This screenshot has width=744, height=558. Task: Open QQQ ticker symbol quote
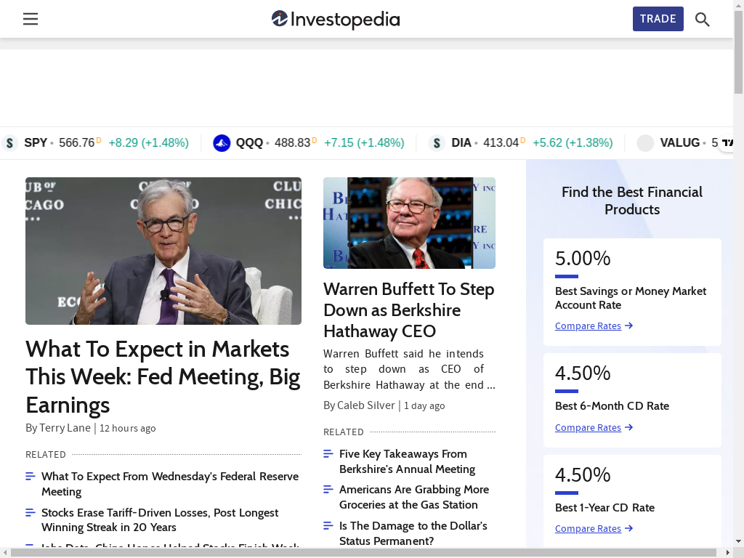click(250, 143)
